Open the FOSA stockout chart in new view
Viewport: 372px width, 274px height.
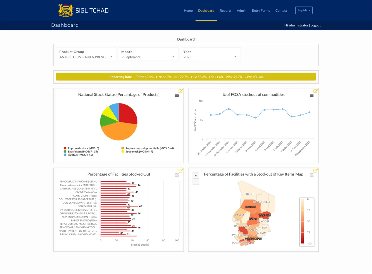[315, 91]
